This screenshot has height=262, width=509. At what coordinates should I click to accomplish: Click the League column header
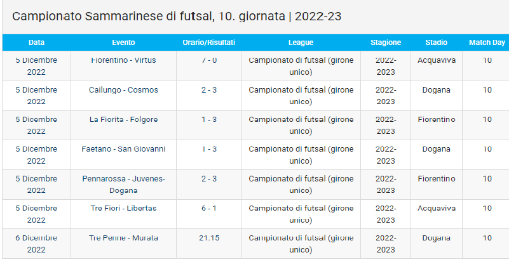[301, 43]
